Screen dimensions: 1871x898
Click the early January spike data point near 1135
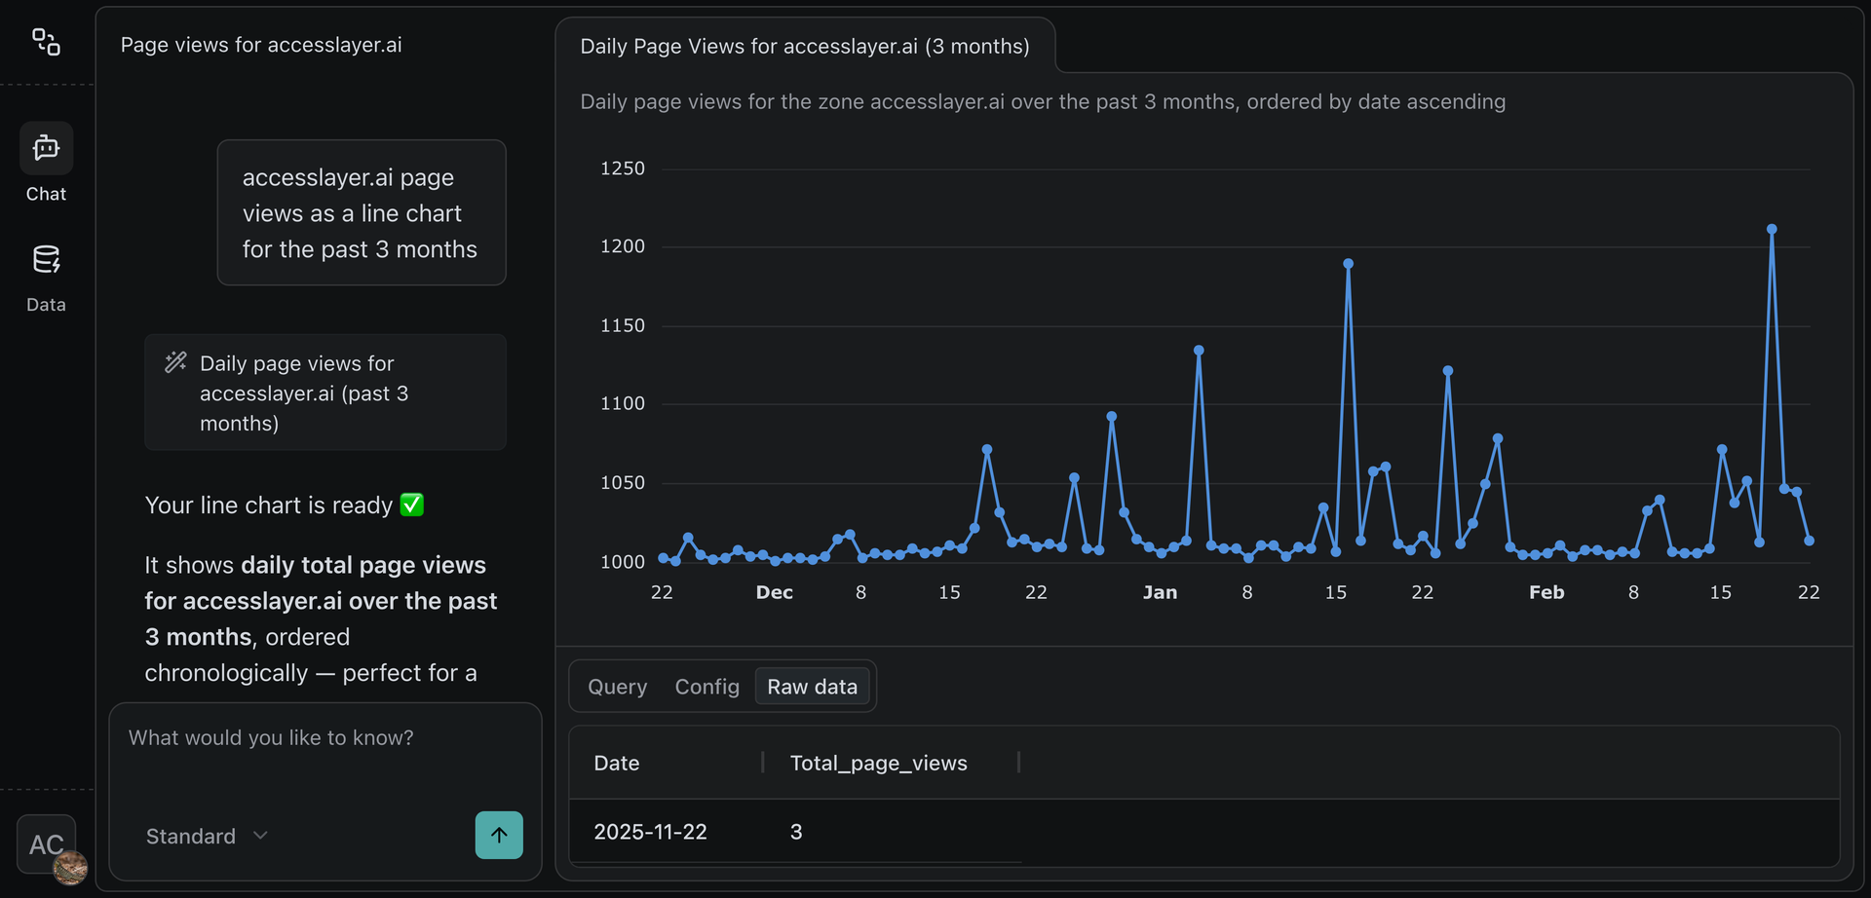click(1199, 351)
